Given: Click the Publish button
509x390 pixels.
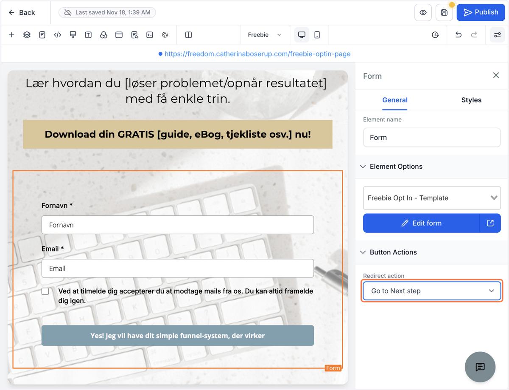Looking at the screenshot, I should [x=481, y=12].
